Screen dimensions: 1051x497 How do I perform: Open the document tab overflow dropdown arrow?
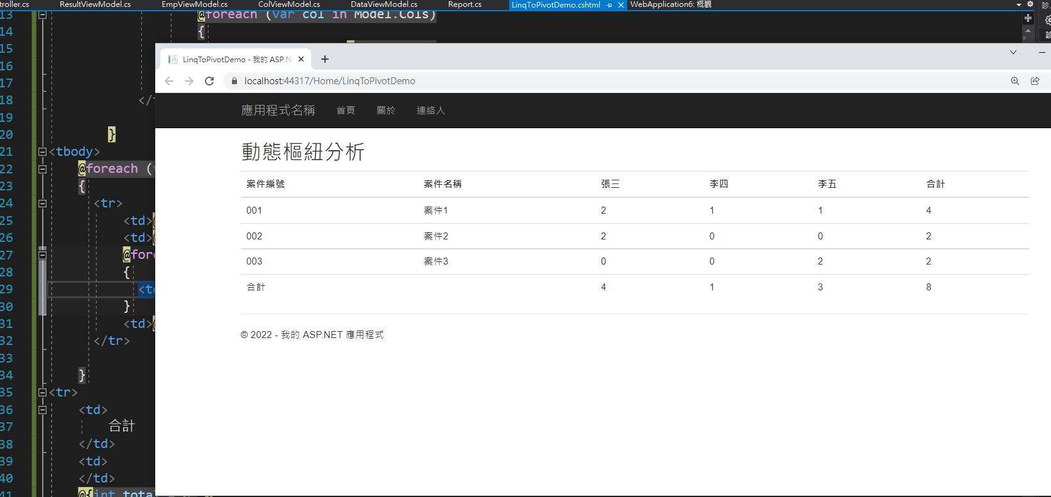click(1019, 4)
